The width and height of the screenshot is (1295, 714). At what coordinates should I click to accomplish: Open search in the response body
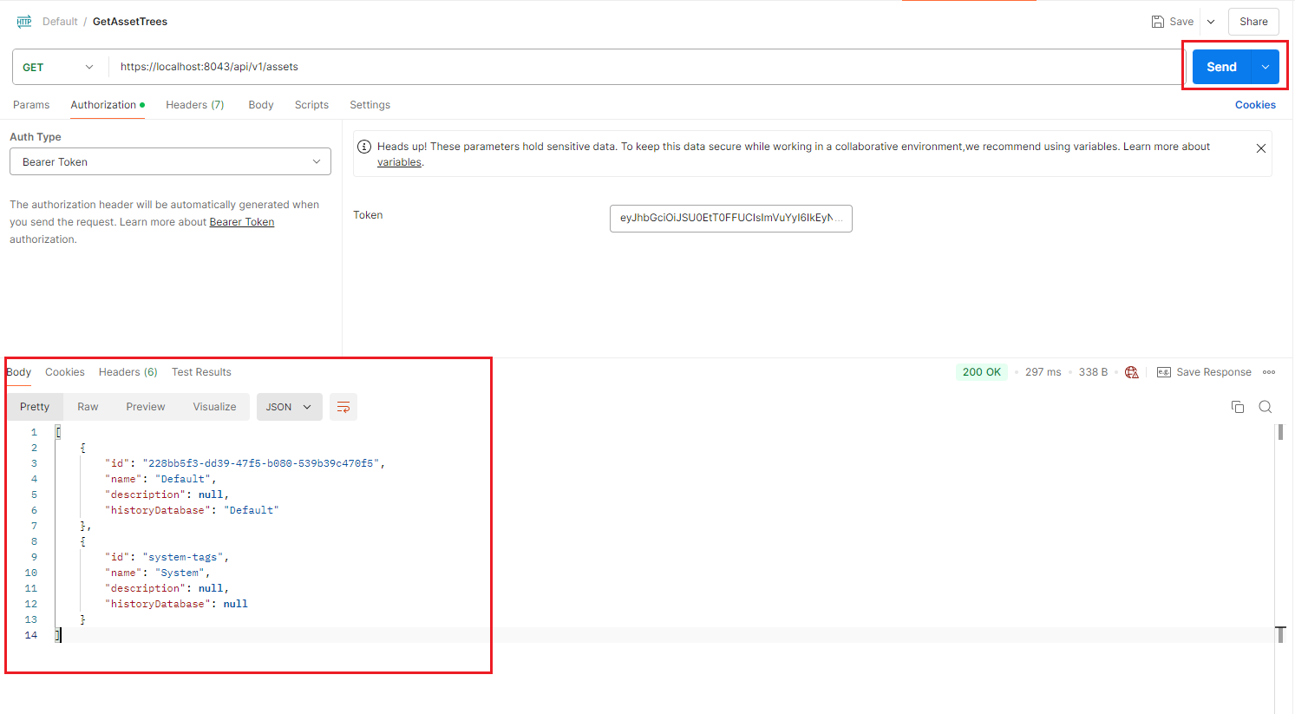pos(1265,407)
